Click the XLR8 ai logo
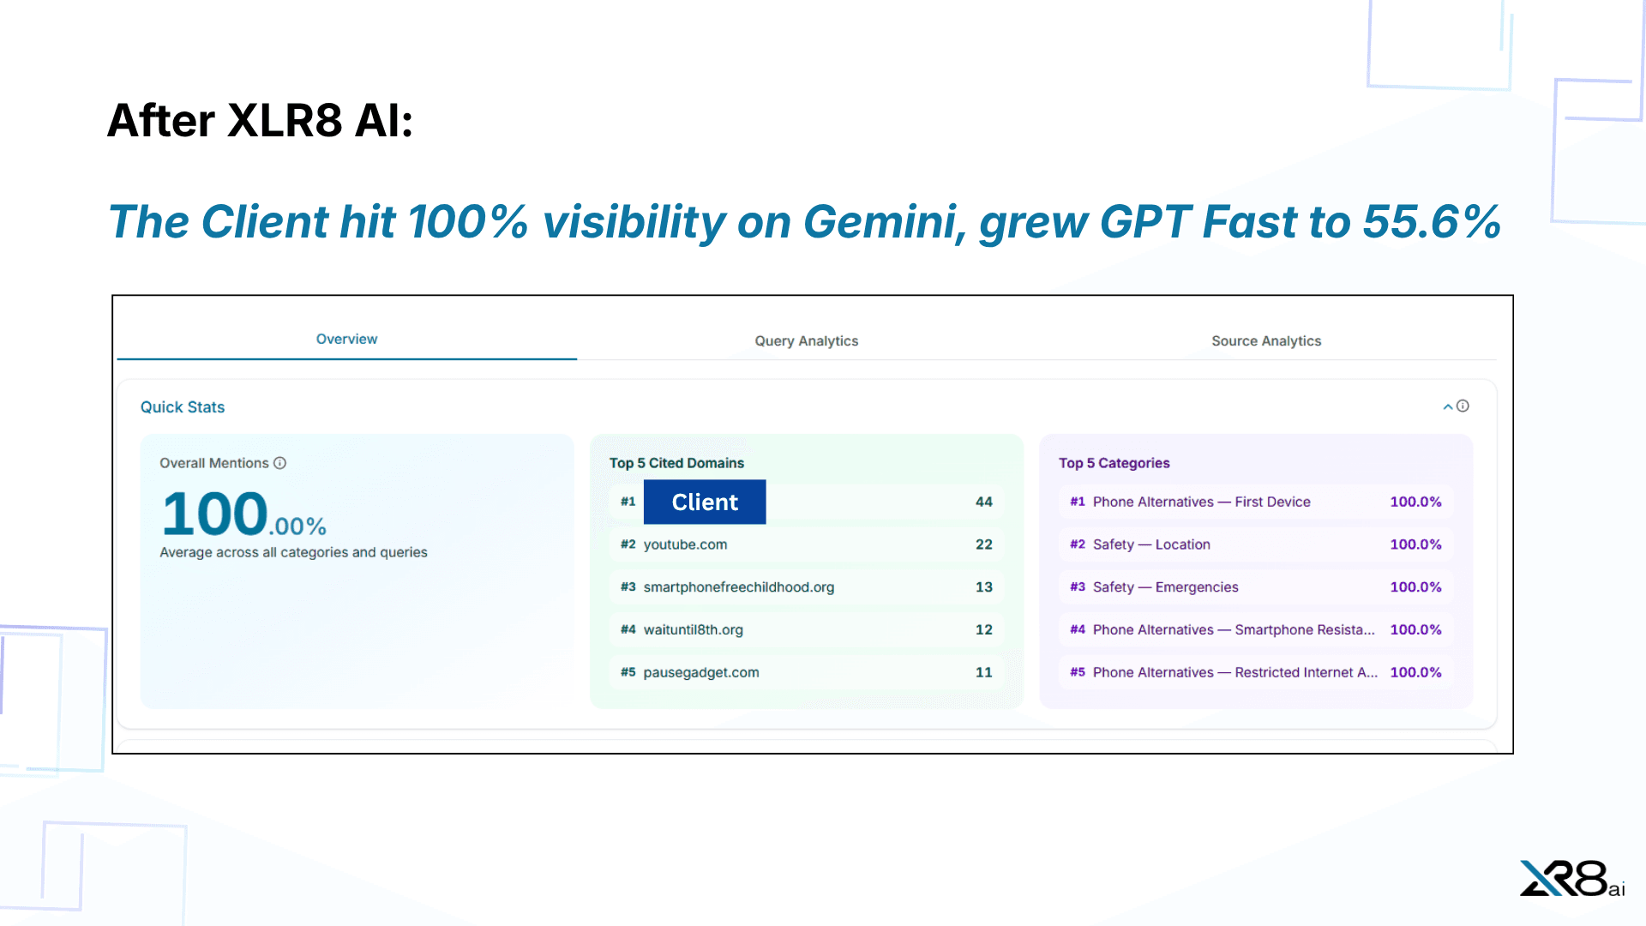1646x926 pixels. tap(1572, 879)
